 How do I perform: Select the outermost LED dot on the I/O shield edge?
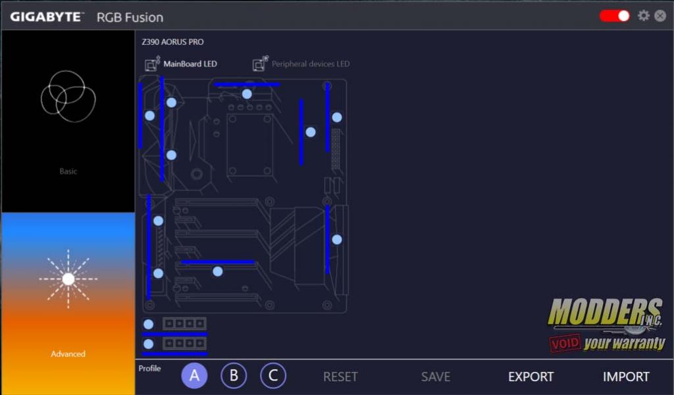[x=149, y=115]
